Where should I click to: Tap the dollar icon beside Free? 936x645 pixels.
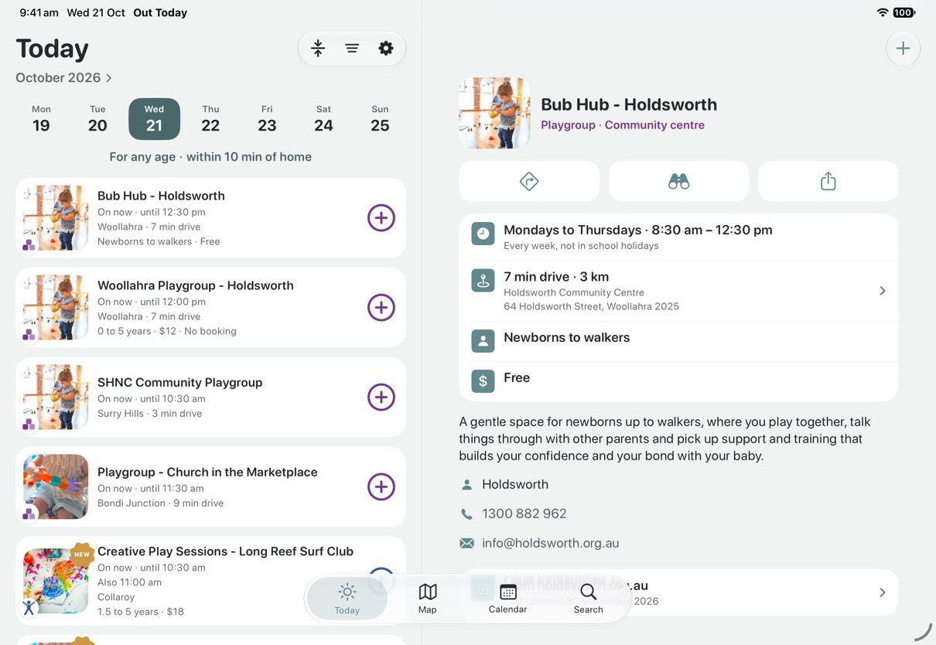[x=483, y=381]
